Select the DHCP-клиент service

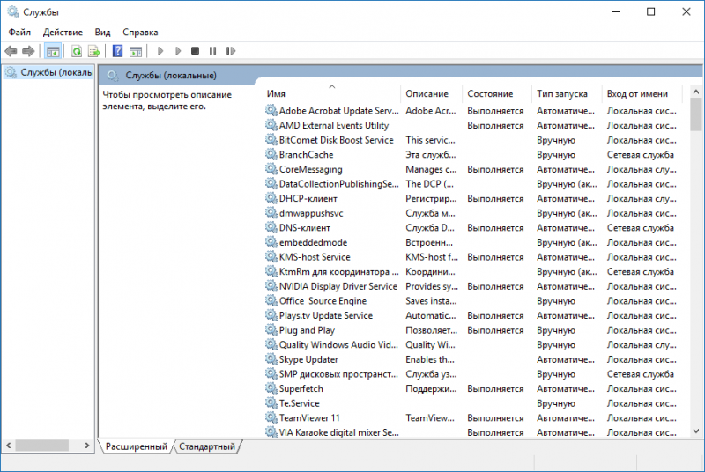(x=472, y=198)
